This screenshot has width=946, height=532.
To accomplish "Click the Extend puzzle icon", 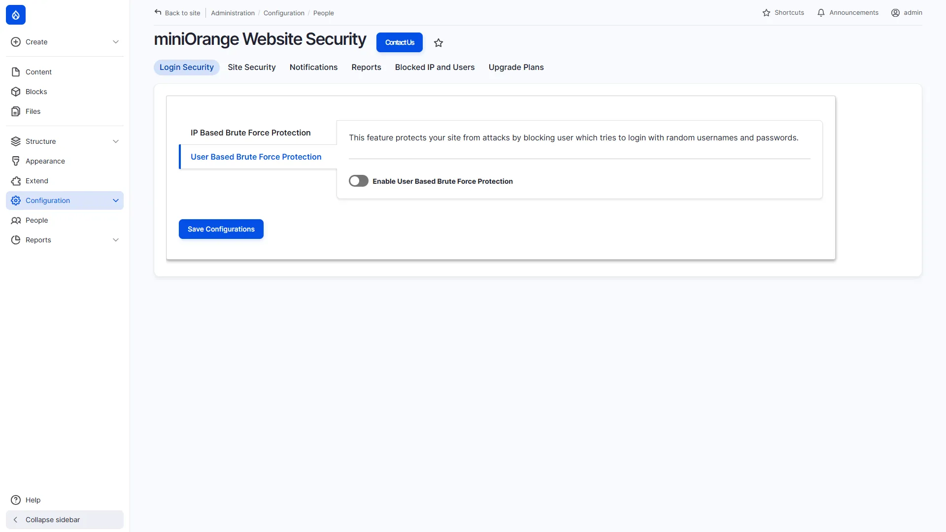I will pos(16,181).
